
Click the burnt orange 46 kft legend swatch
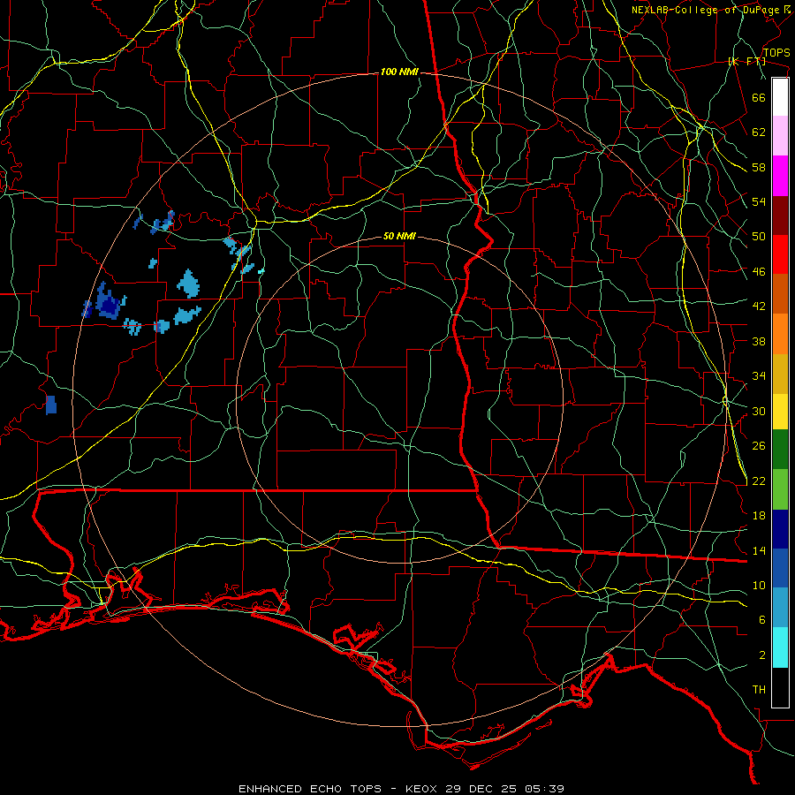click(x=780, y=293)
